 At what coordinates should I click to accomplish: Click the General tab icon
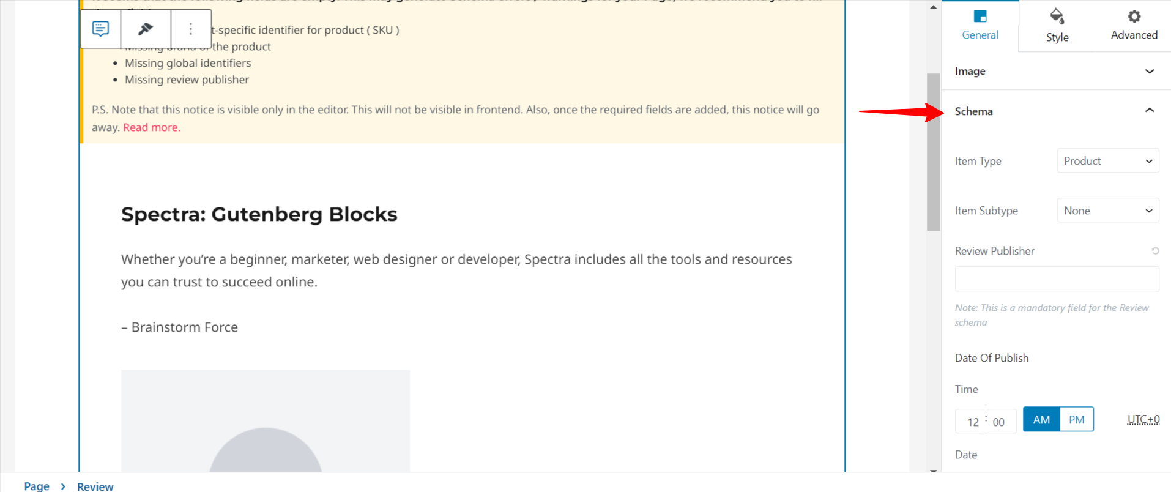point(980,17)
